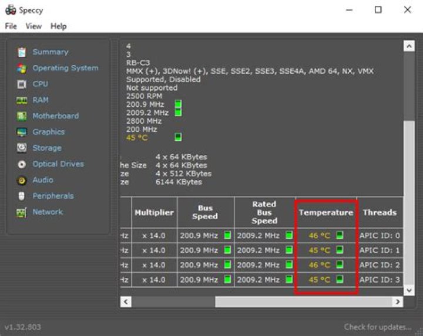Screen dimensions: 423x336
Task: Click green graph icon beside 2009.2 MHz above the table
Action: click(179, 112)
